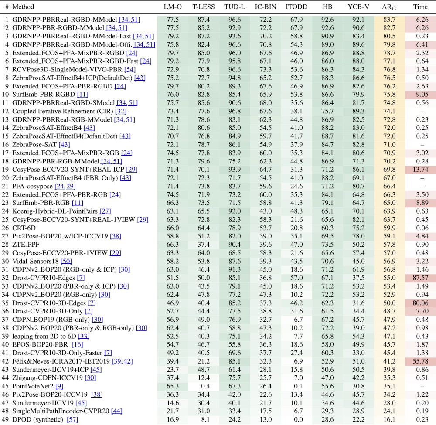This screenshot has width=436, height=425.
Task: Open citation [54] next to RCVPose3D-SingleModel-VIVO-PBR
Action: (x=129, y=70)
